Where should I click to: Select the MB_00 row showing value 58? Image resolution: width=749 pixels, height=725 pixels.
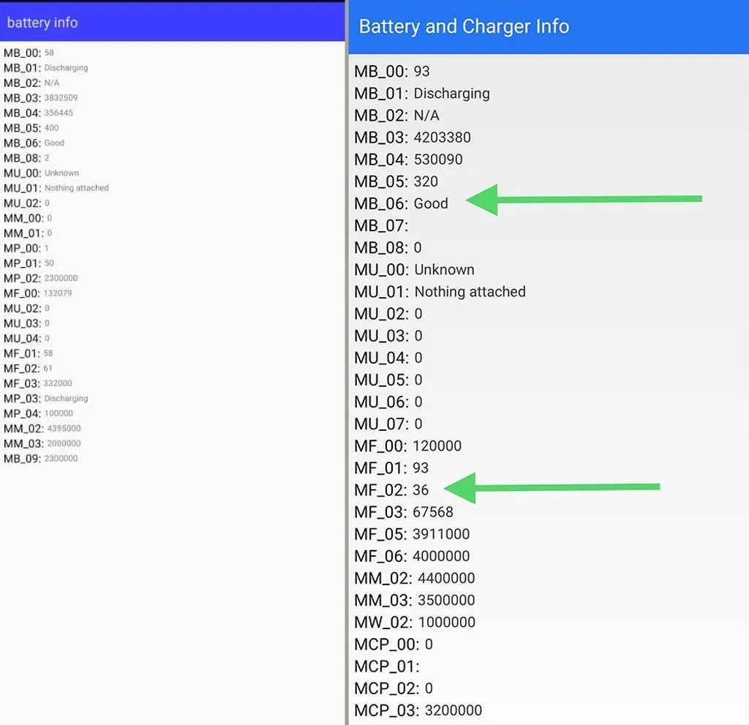pyautogui.click(x=29, y=53)
